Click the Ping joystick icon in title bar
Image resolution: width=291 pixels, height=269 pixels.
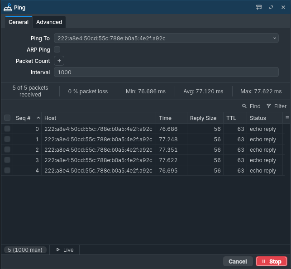(8, 7)
